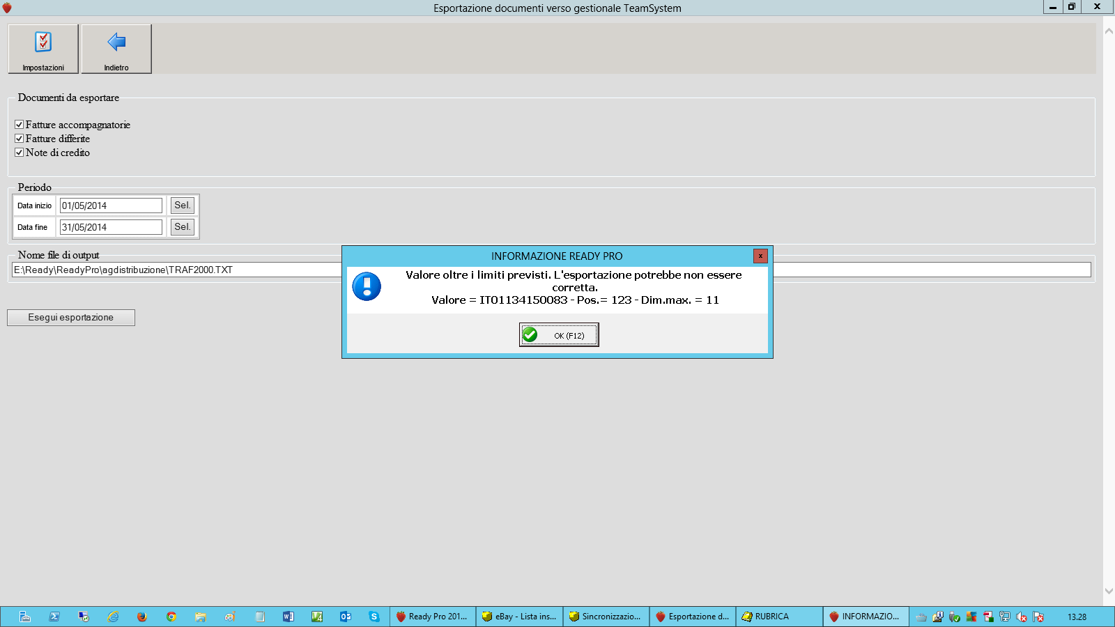This screenshot has width=1115, height=627.
Task: Click the basket tray icon
Action: [921, 617]
